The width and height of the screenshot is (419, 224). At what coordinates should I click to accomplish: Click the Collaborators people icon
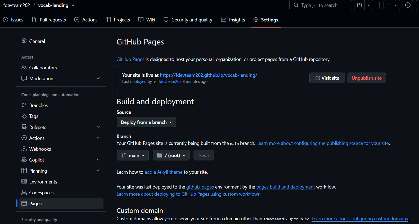coord(24,68)
